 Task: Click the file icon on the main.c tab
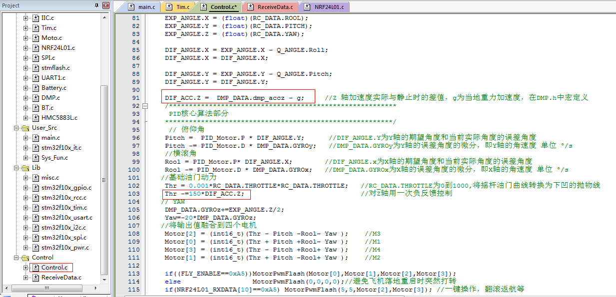[x=131, y=7]
